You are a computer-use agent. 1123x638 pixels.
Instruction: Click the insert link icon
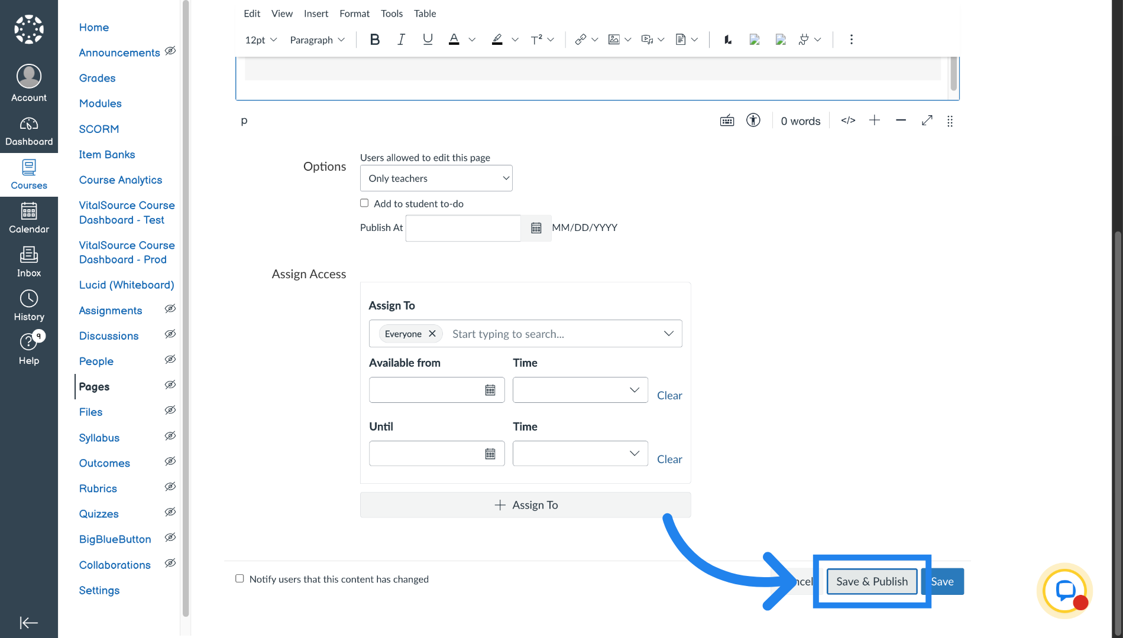(580, 40)
